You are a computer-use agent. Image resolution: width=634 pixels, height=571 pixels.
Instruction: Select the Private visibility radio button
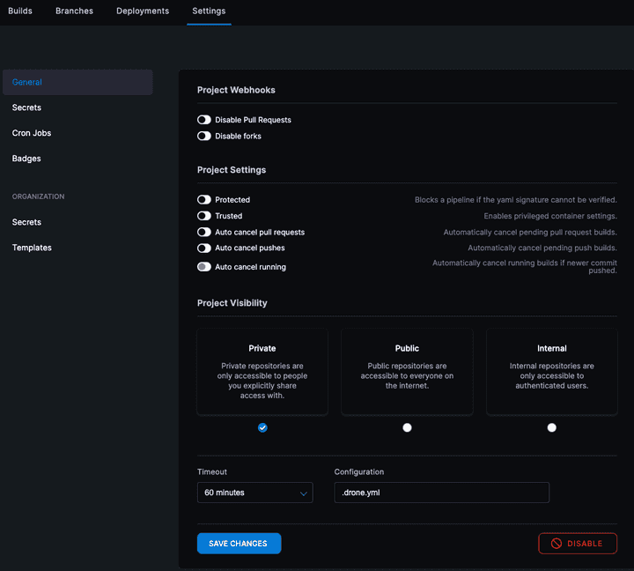(262, 427)
